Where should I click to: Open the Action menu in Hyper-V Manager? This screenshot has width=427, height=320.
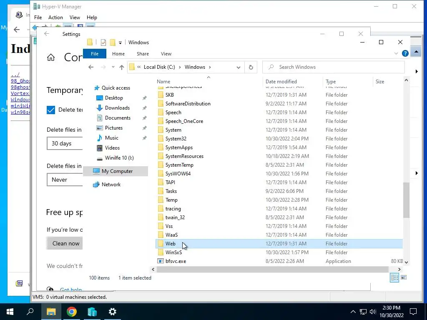pos(55,17)
